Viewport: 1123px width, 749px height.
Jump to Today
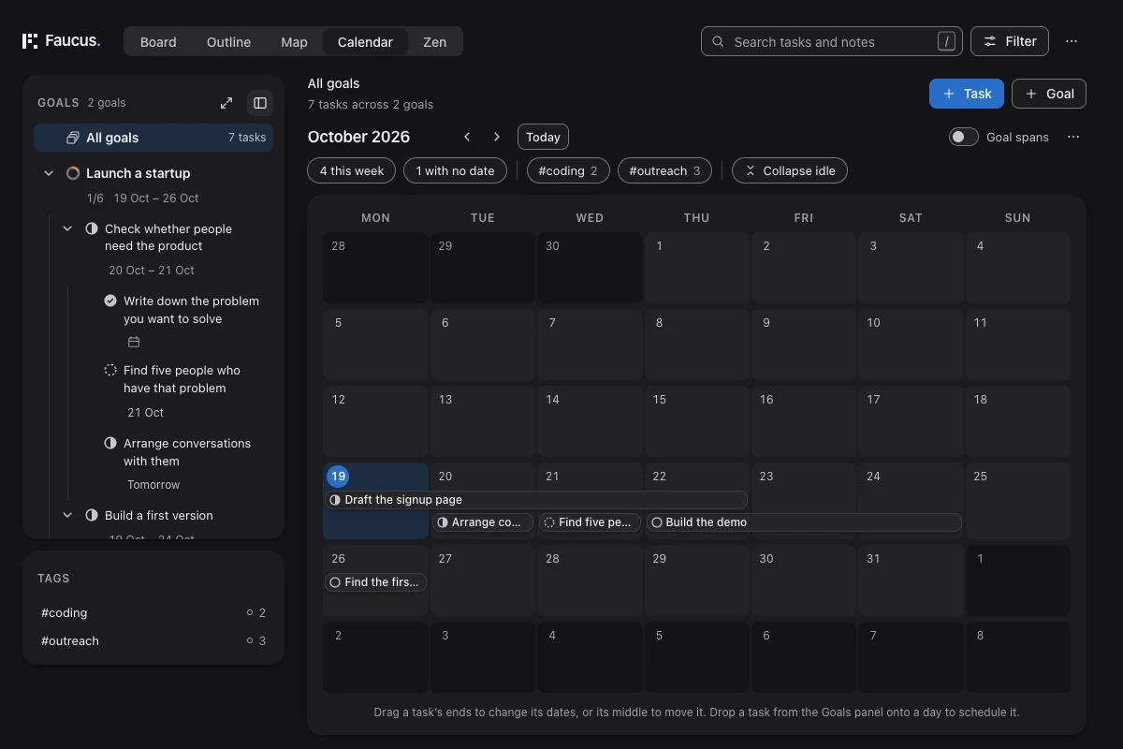543,137
